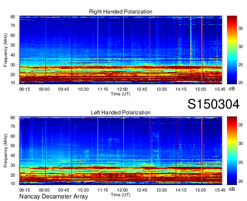247x201 pixels.
Task: Click the "Nancay Decameter Array" caption
Action: (53, 197)
